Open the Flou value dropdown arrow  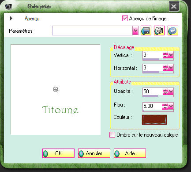tap(171, 106)
